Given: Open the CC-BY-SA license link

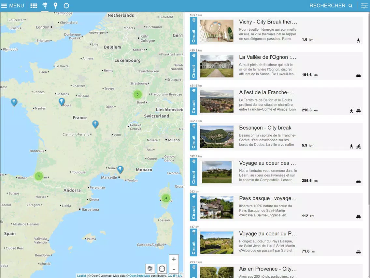Looking at the screenshot, I should (175, 276).
